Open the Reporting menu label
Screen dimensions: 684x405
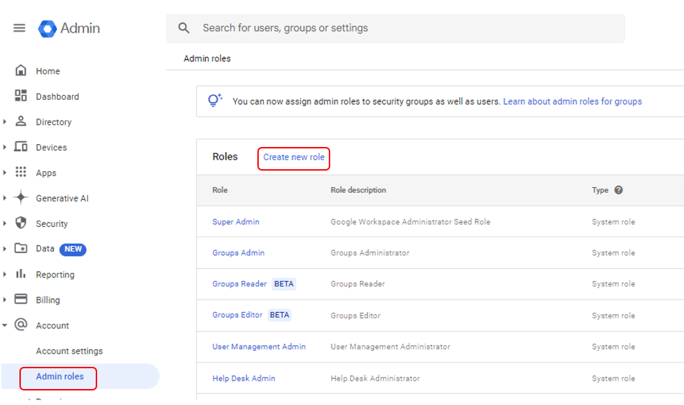coord(55,275)
